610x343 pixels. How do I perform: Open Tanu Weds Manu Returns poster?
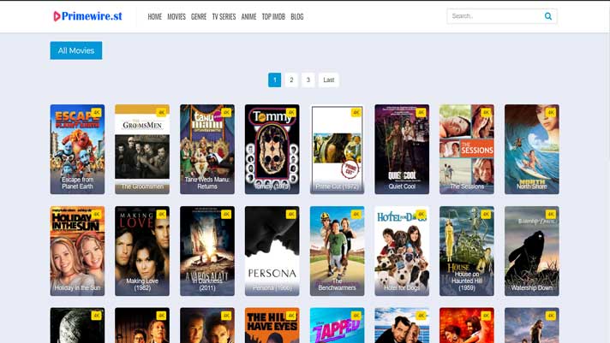click(207, 149)
